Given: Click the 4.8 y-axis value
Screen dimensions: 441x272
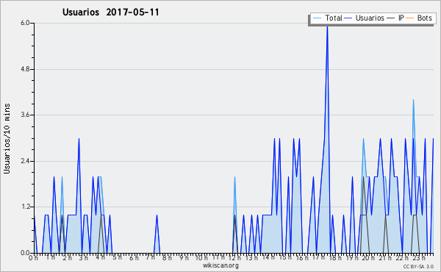Looking at the screenshot, I should point(25,69).
